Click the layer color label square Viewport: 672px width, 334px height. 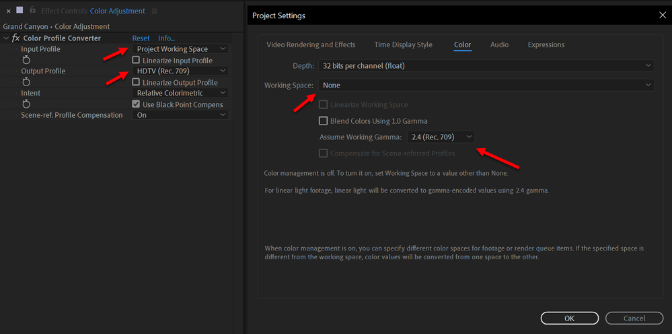(x=20, y=10)
